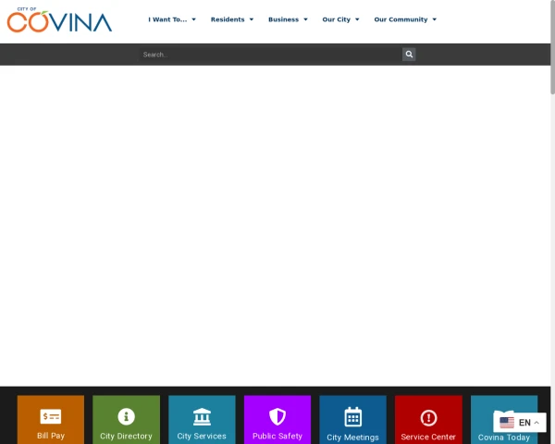The width and height of the screenshot is (555, 444).
Task: Open the Bill Pay link label
Action: point(51,436)
